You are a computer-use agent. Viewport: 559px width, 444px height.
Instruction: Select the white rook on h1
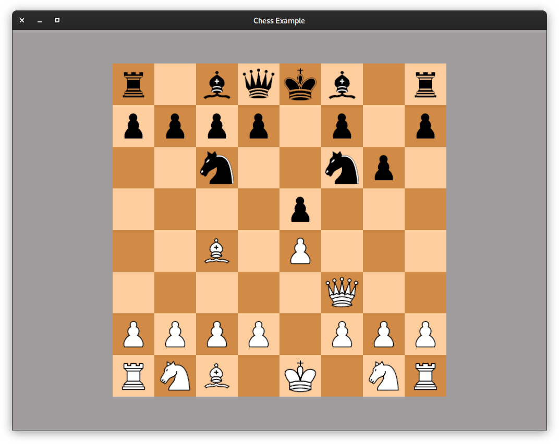(426, 376)
